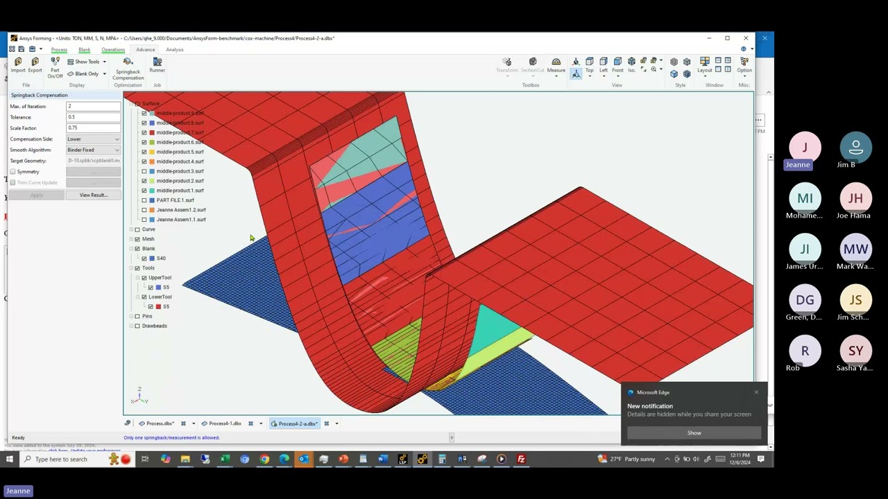Collapse the Tools tree node
This screenshot has width=888, height=499.
[131, 268]
